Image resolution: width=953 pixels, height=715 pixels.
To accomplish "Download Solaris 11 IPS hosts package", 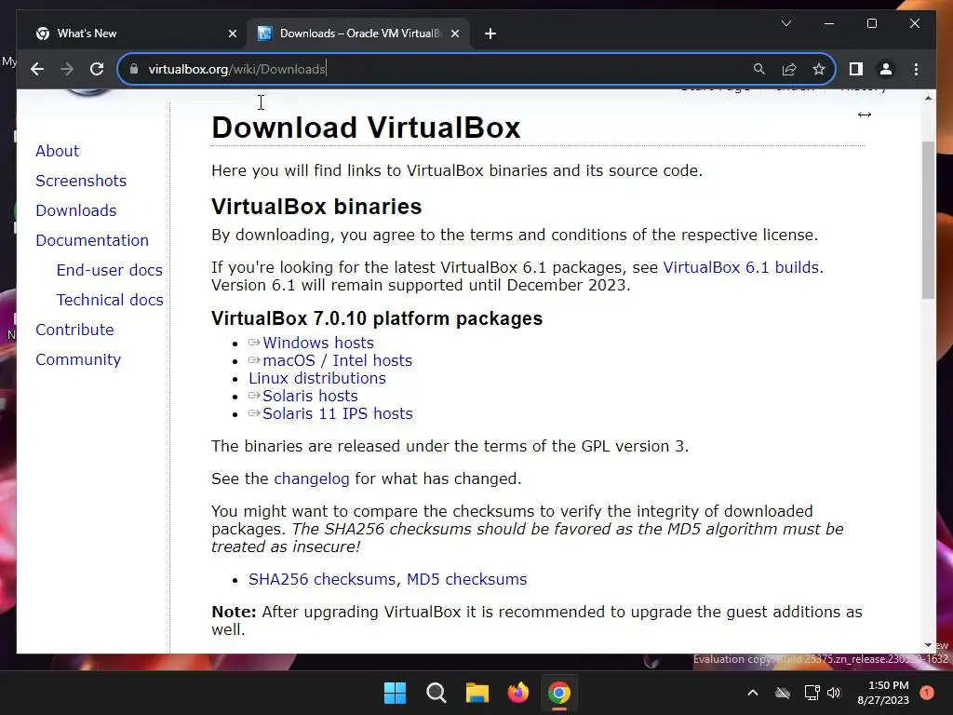I will click(337, 413).
